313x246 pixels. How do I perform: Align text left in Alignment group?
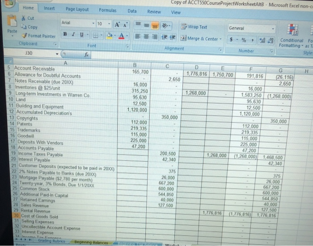tap(138, 36)
